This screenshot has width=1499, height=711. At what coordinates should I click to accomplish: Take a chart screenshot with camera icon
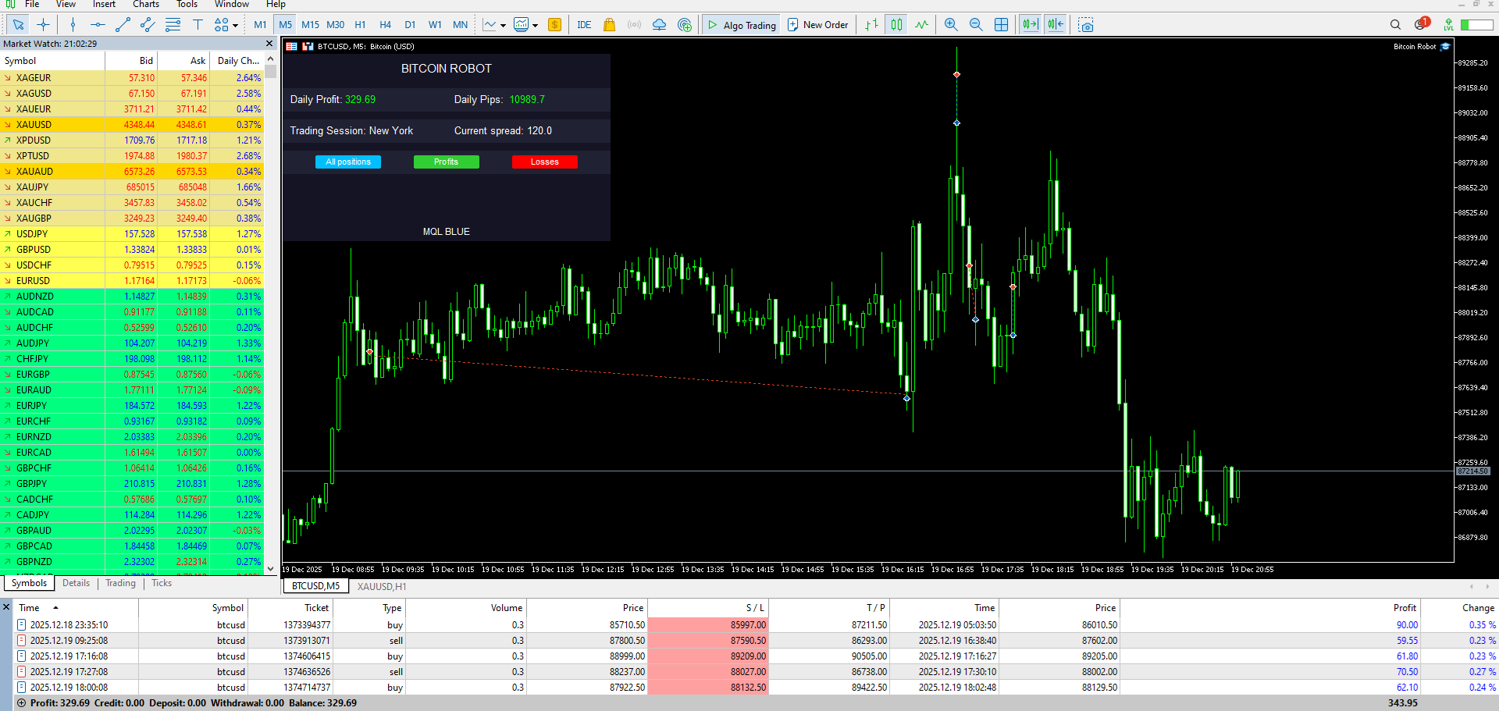click(x=1085, y=25)
